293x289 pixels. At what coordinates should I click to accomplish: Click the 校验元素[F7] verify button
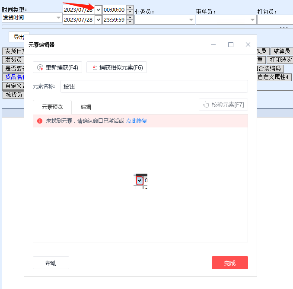click(x=223, y=105)
